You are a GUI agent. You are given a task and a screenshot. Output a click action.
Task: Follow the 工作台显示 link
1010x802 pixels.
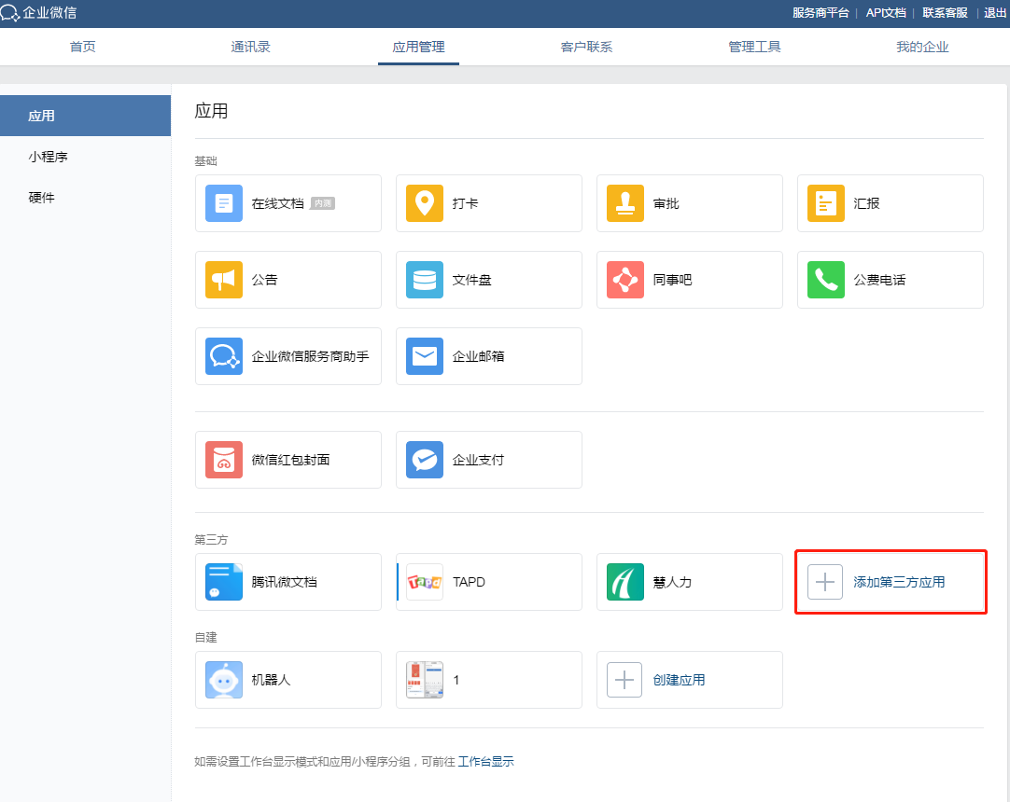(485, 762)
